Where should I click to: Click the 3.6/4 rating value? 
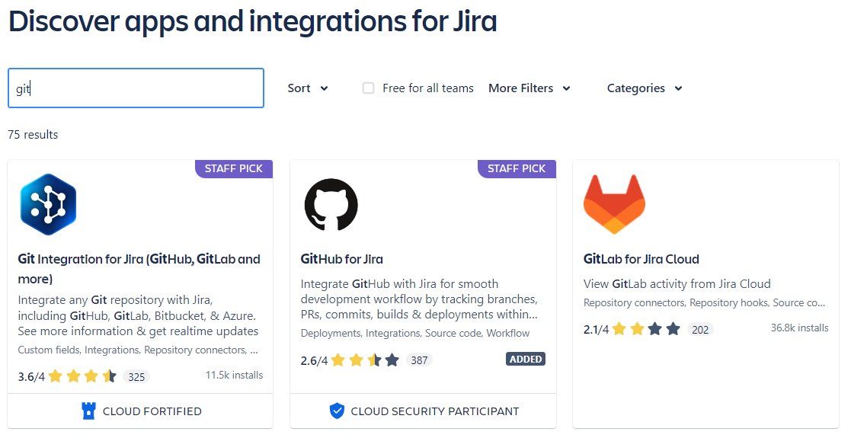coord(31,376)
